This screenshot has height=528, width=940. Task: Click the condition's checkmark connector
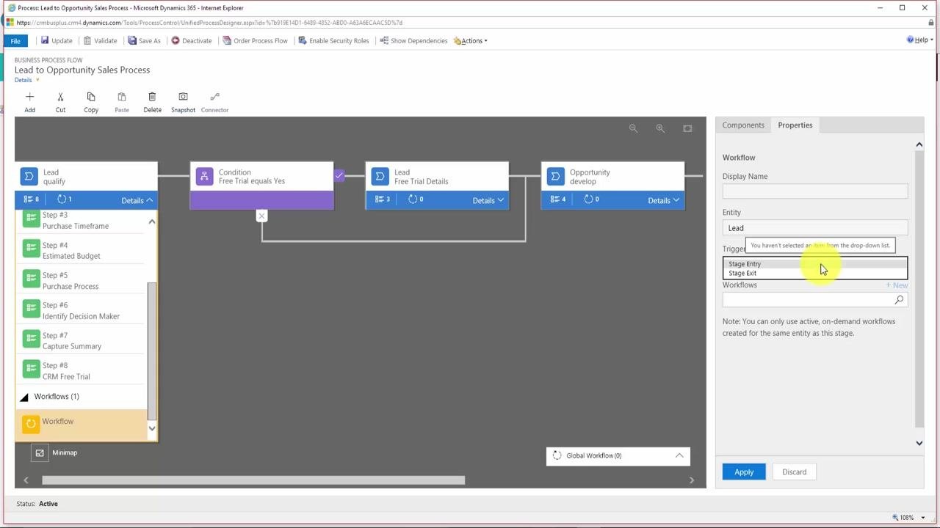(x=339, y=176)
